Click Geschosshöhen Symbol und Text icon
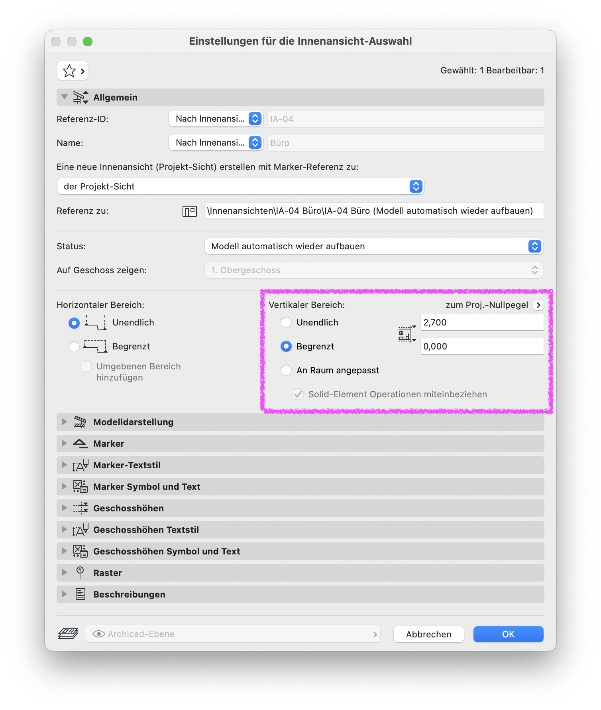Image resolution: width=601 pixels, height=710 pixels. (x=80, y=551)
